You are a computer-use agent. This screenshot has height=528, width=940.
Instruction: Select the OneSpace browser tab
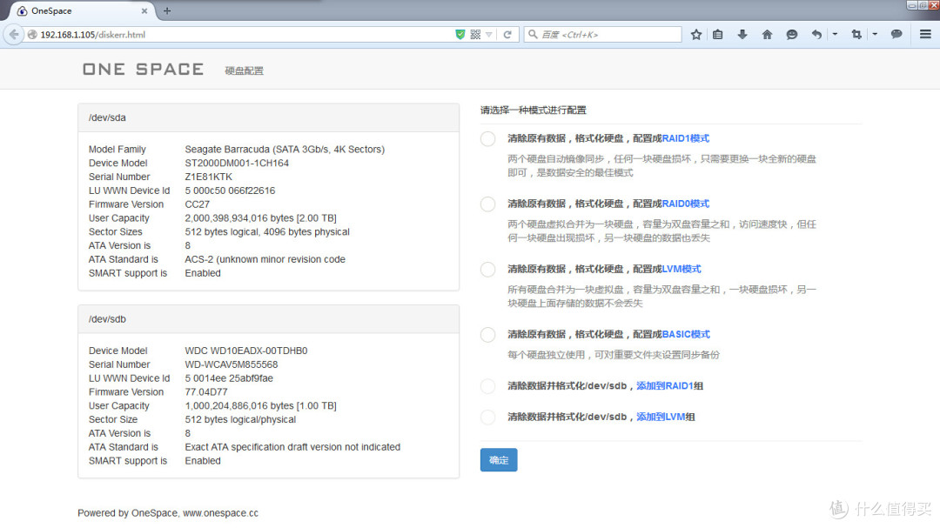[81, 10]
